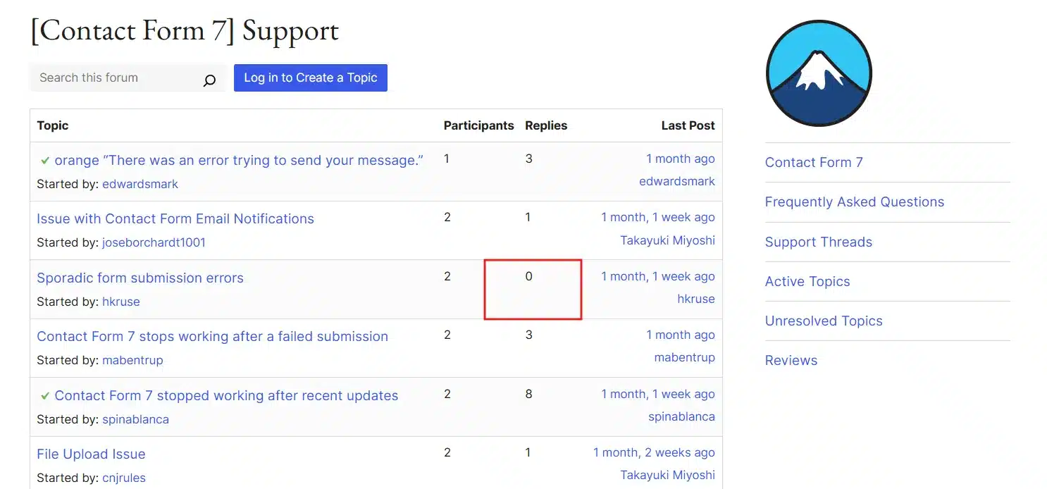Image resolution: width=1047 pixels, height=489 pixels.
Task: View joseborchardt1001 author profile
Action: pos(154,242)
